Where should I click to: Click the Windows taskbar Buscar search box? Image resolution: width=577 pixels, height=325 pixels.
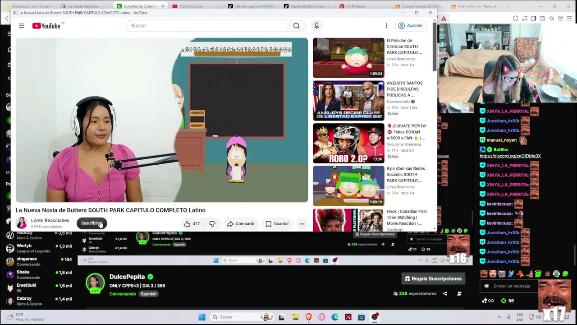[243, 317]
